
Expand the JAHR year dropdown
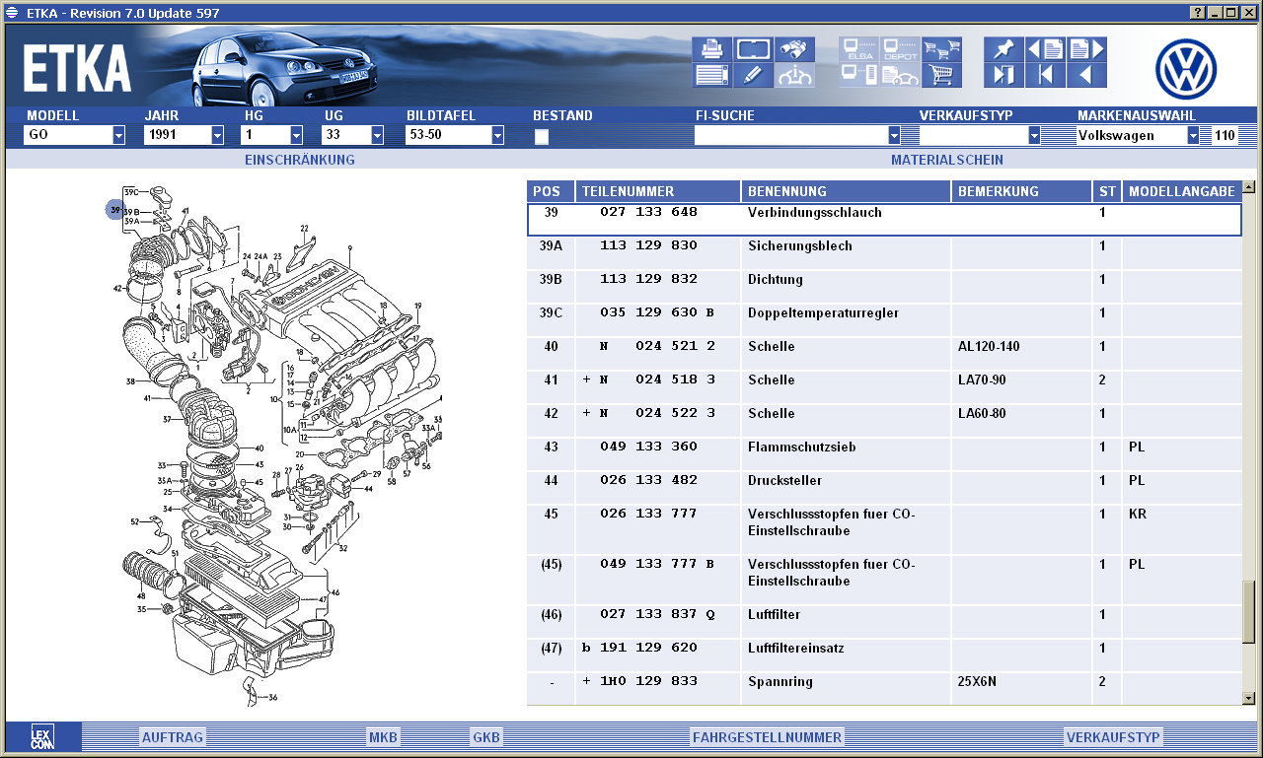(217, 135)
